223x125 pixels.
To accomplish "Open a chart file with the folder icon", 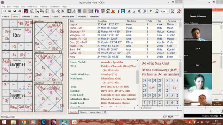I will coord(10,11).
